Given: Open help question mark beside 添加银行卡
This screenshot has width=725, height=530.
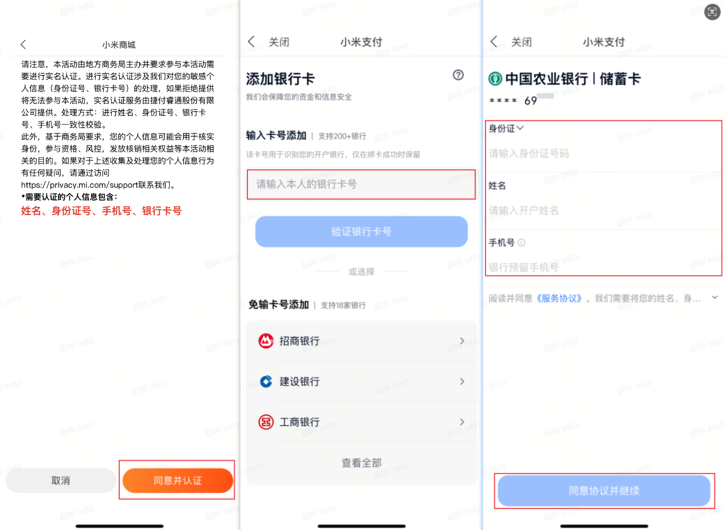Looking at the screenshot, I should point(458,75).
